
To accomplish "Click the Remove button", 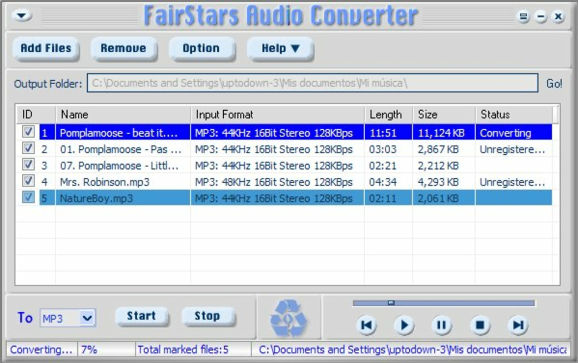I will coord(124,48).
